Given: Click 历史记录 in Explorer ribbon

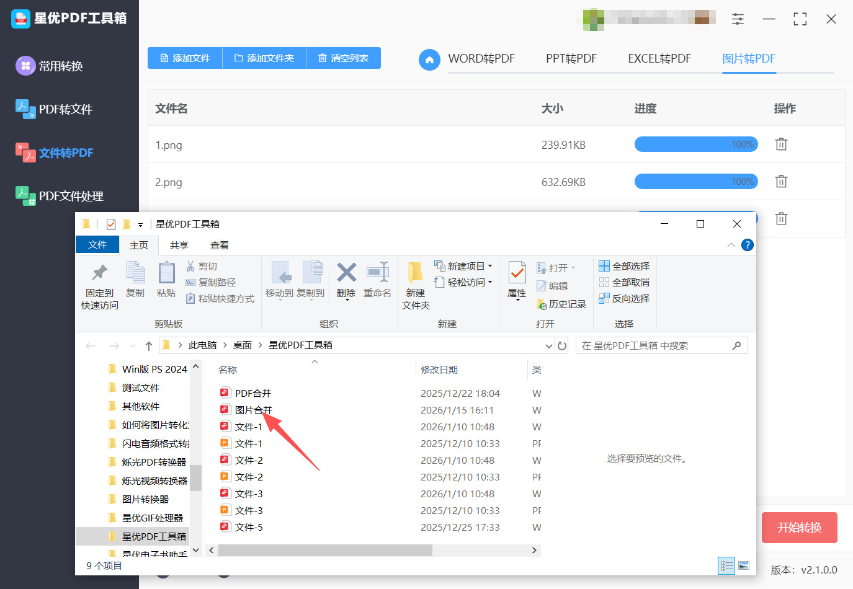Looking at the screenshot, I should tap(561, 304).
